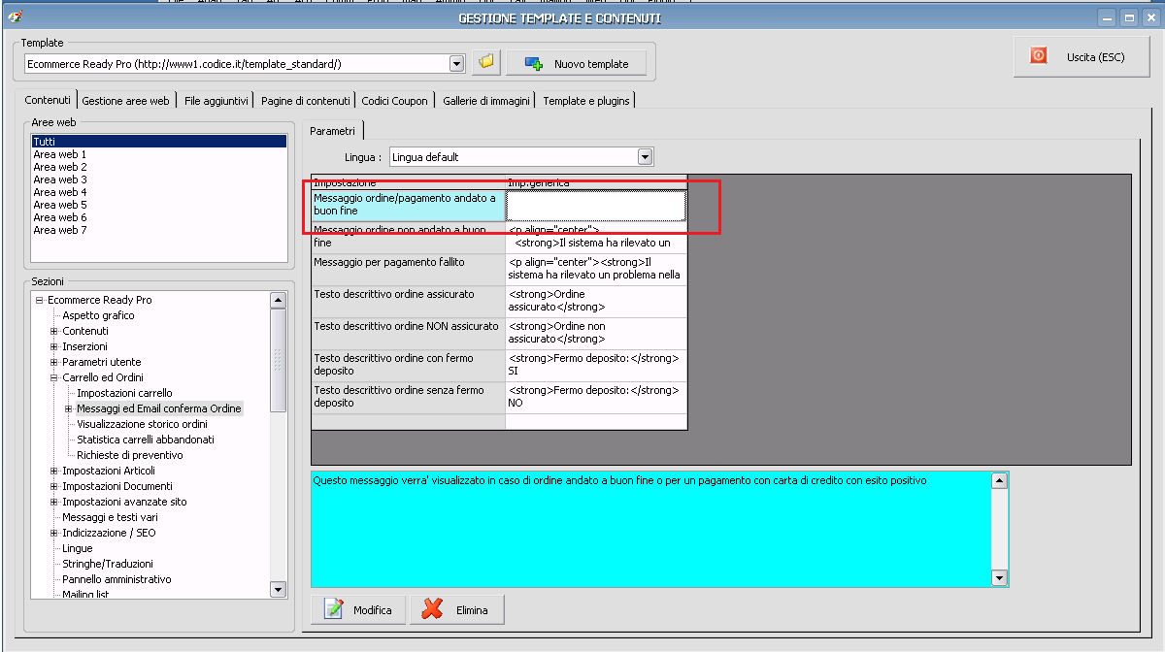This screenshot has height=652, width=1165.
Task: Select Messaggio per pagamento fallito row
Action: pos(408,270)
